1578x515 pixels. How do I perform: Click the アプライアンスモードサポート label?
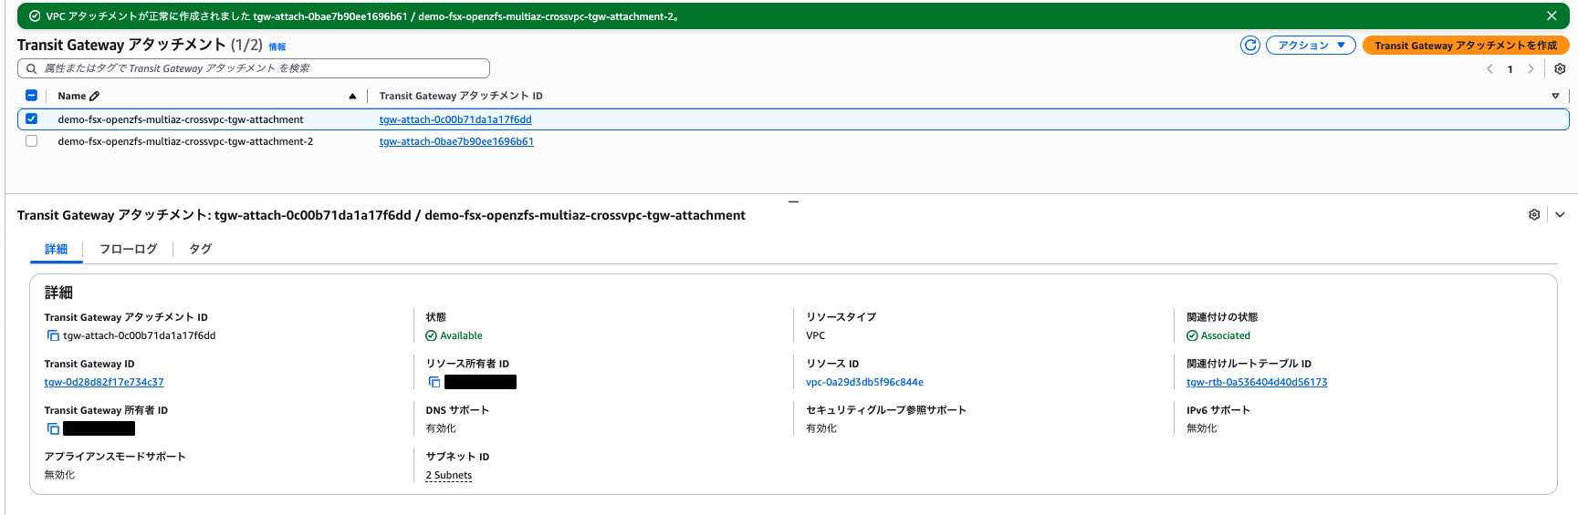tap(115, 457)
